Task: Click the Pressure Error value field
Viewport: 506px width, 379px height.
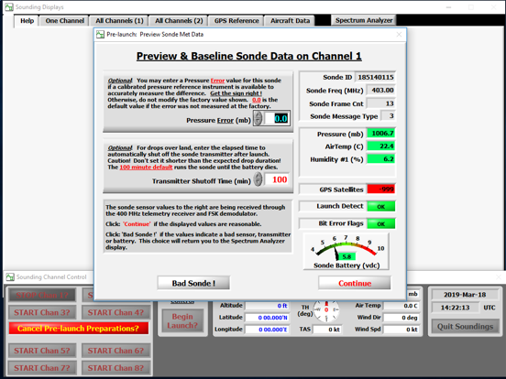Action: pos(277,118)
